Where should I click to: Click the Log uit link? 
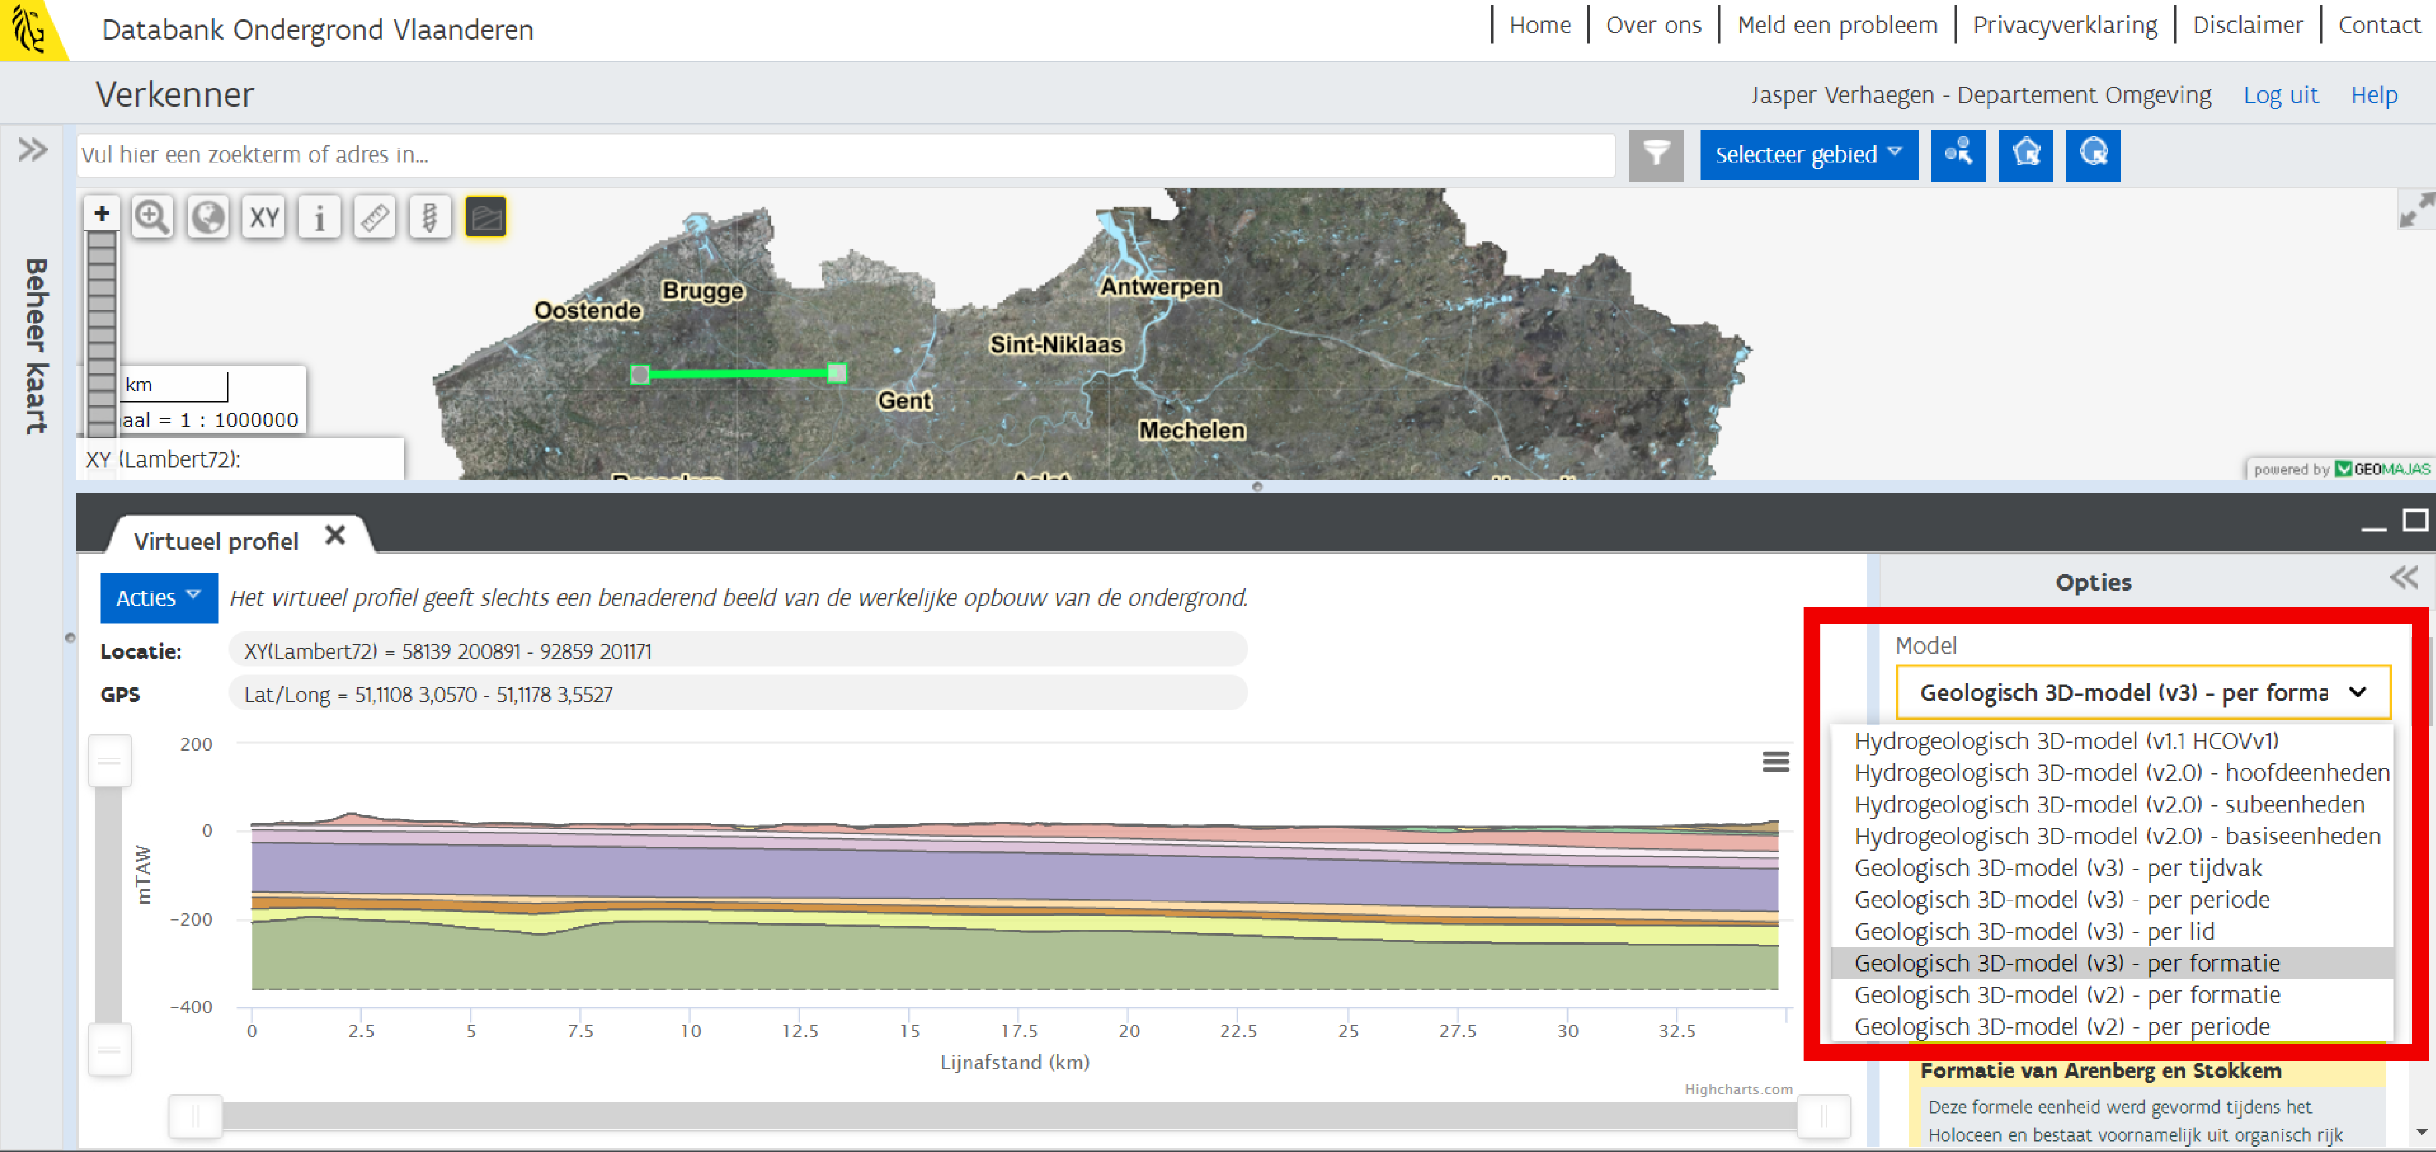pos(2280,94)
